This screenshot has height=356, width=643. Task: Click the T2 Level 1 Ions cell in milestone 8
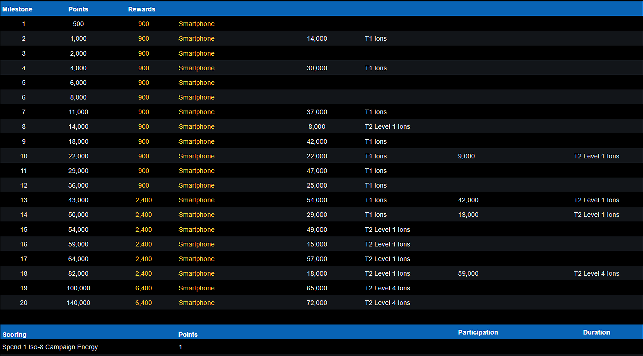pyautogui.click(x=387, y=127)
